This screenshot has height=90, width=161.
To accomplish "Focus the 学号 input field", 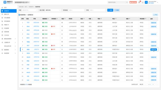I will click(97, 10).
